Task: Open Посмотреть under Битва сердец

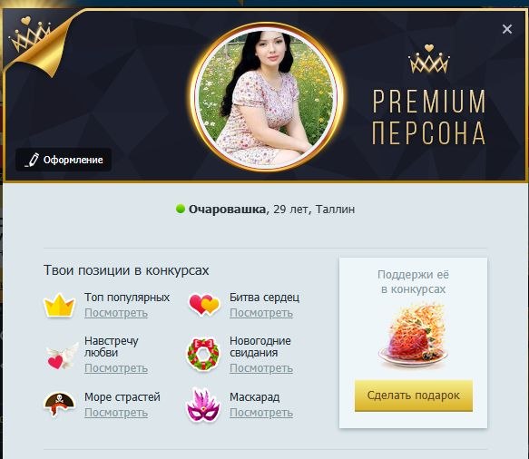Action: click(x=261, y=313)
